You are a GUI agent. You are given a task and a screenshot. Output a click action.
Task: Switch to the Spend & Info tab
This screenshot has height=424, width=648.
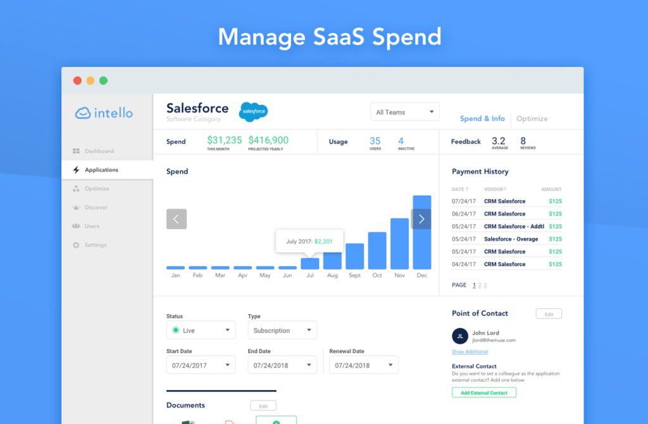pos(482,119)
